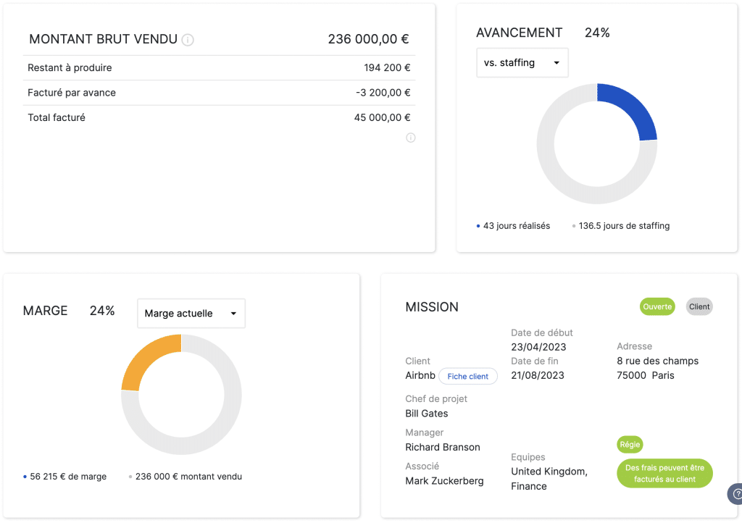Click the green Ouverte status badge
Image resolution: width=742 pixels, height=523 pixels.
[x=657, y=306]
